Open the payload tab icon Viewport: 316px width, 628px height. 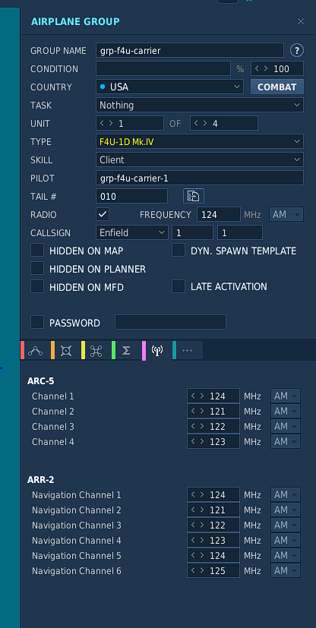65,351
